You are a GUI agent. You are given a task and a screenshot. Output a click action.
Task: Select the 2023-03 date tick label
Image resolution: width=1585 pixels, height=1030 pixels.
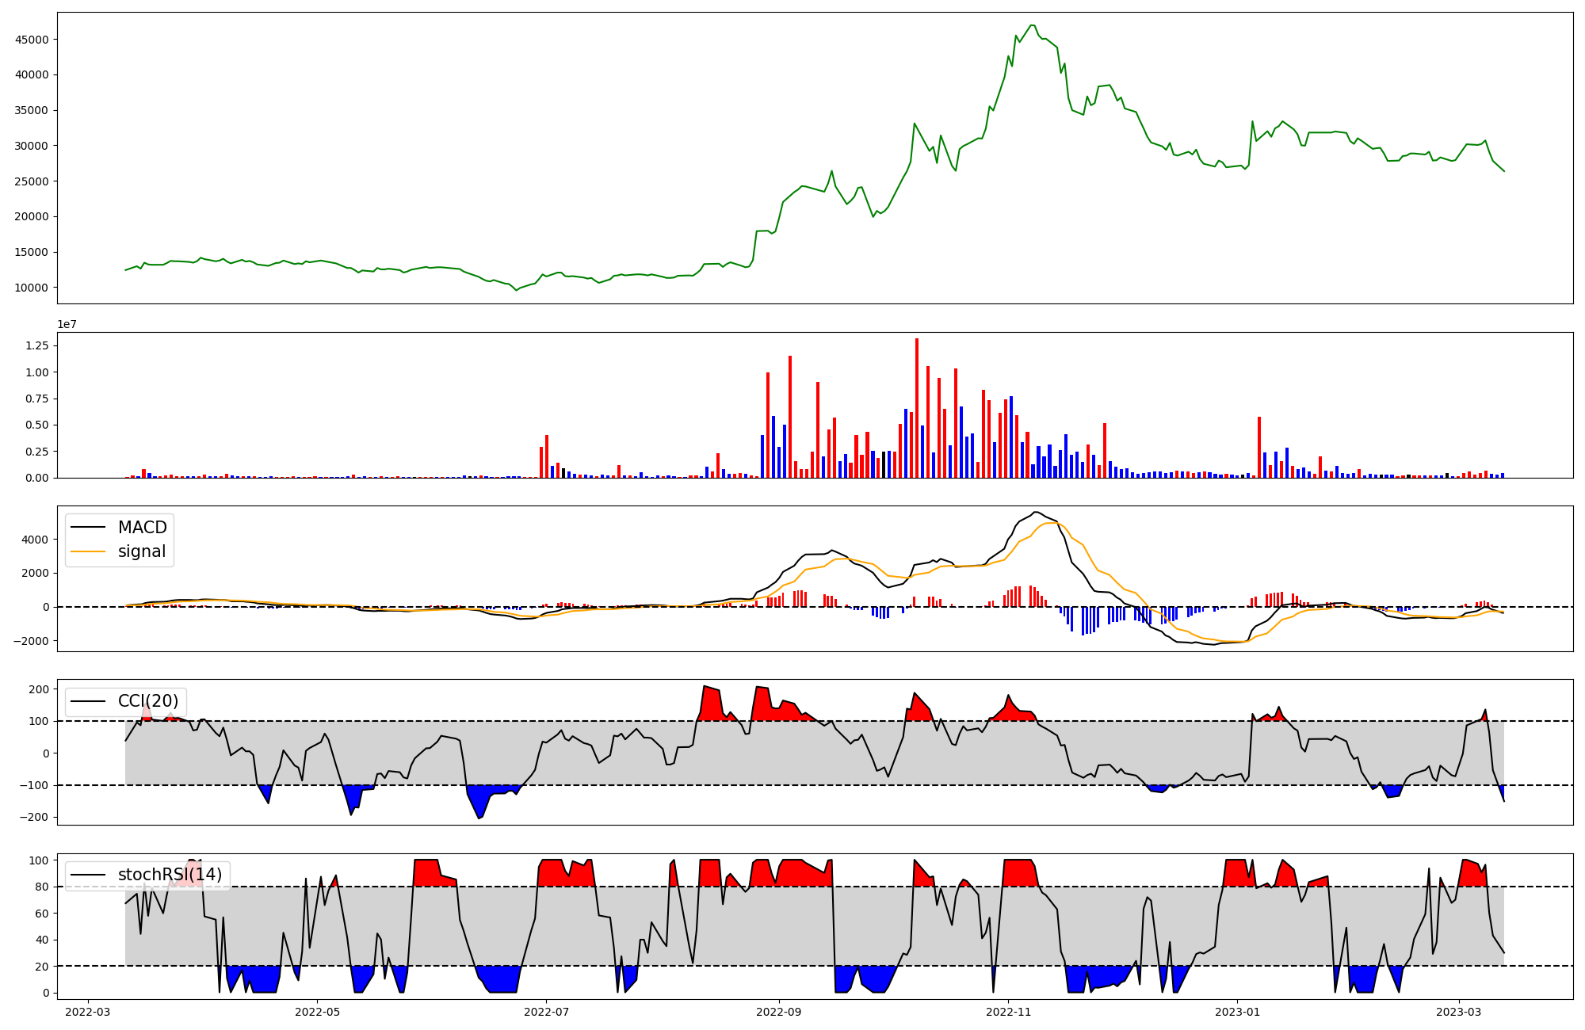tap(1459, 1011)
